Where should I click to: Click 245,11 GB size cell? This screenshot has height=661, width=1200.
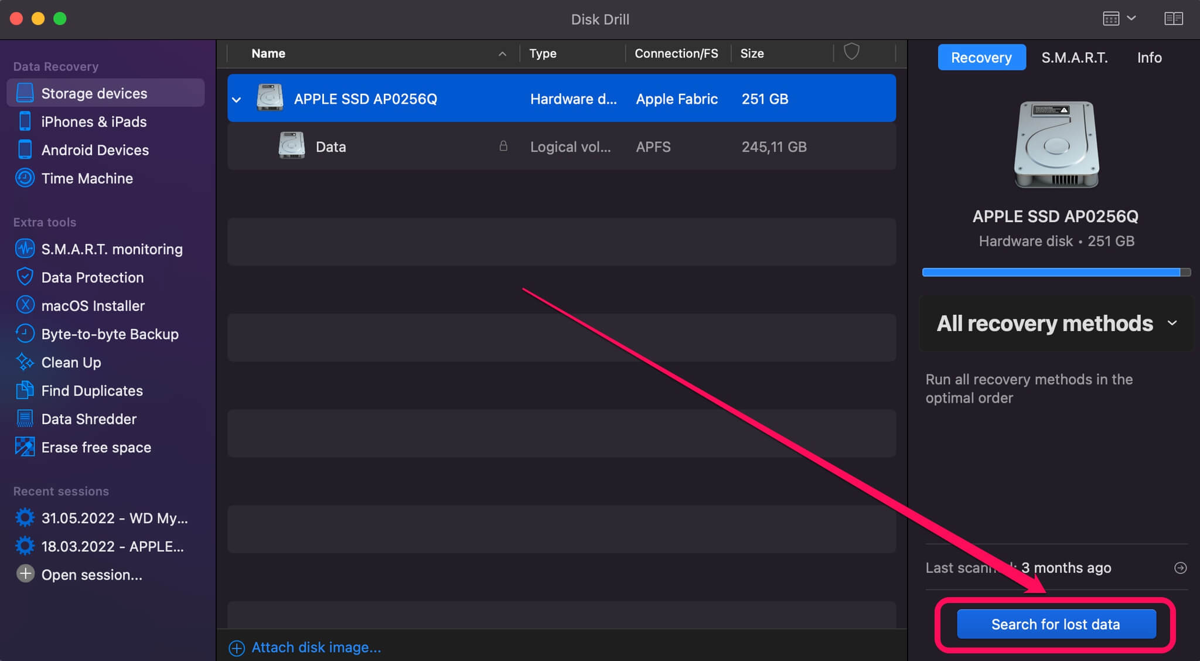click(x=774, y=146)
